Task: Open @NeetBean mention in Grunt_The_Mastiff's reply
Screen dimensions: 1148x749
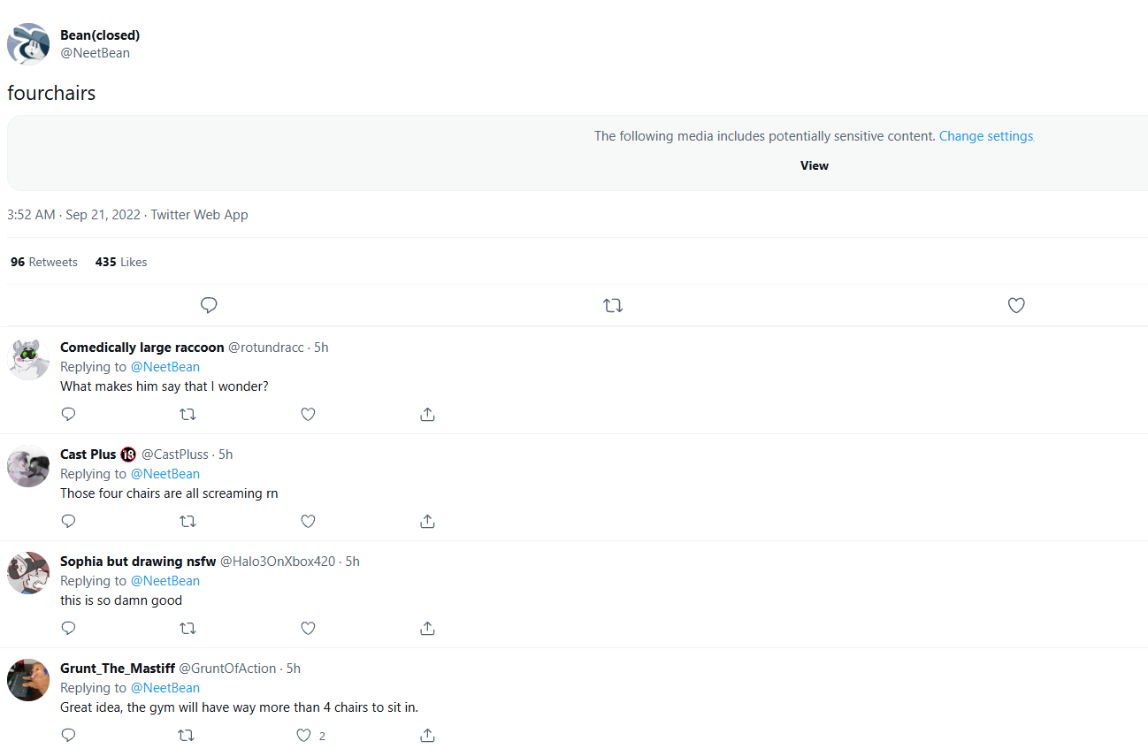Action: pos(165,688)
